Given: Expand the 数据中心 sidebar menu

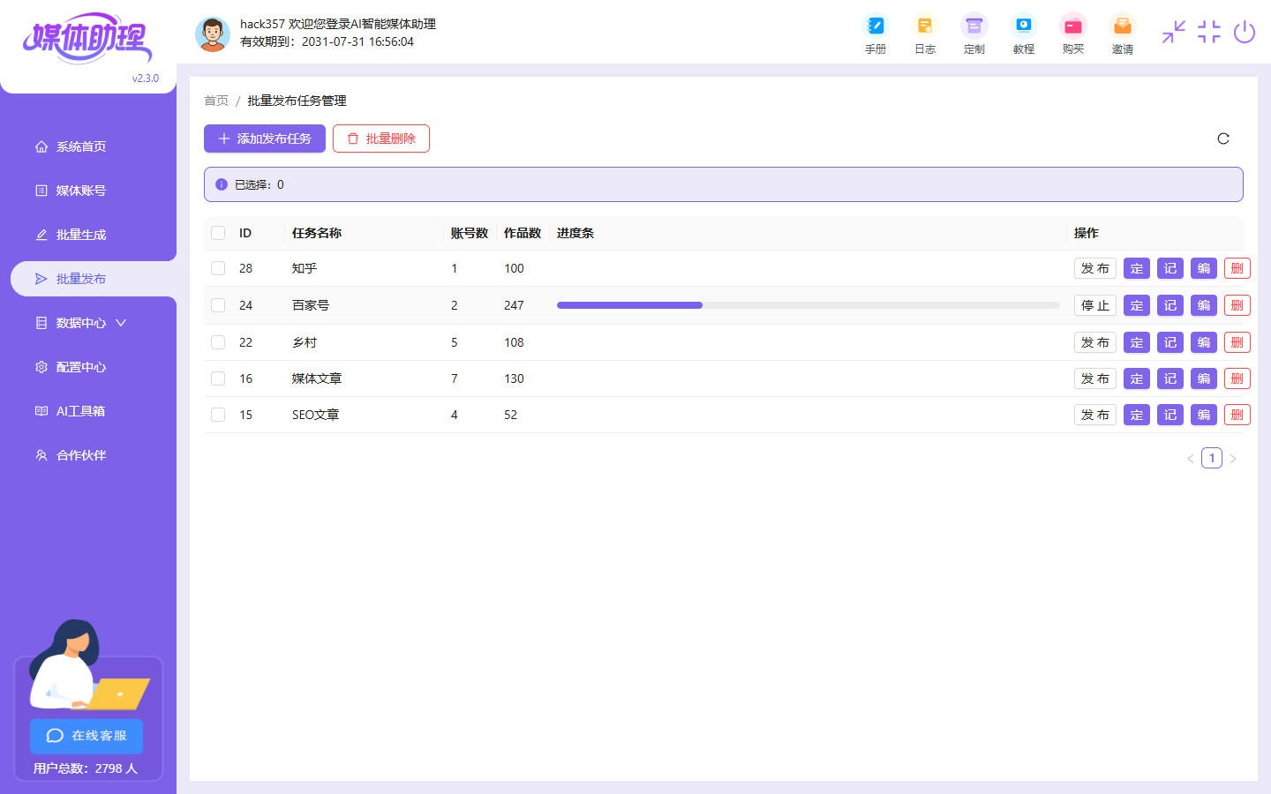Looking at the screenshot, I should (x=81, y=323).
